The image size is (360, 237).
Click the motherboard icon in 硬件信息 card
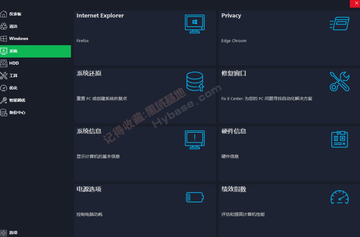pyautogui.click(x=340, y=139)
